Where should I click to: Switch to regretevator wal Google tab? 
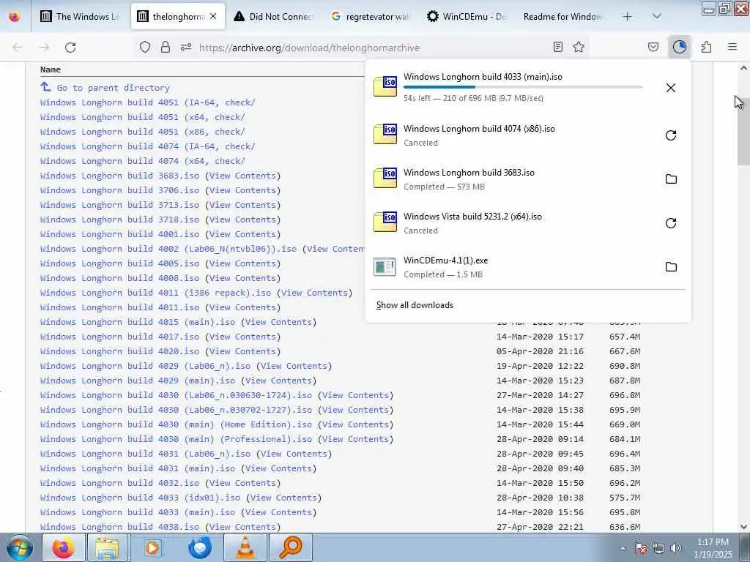(x=371, y=17)
